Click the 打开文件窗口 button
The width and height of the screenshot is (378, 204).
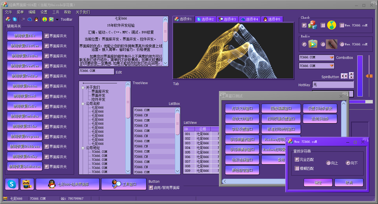pos(242,109)
